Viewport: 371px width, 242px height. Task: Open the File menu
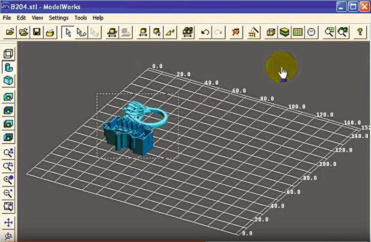(x=7, y=18)
